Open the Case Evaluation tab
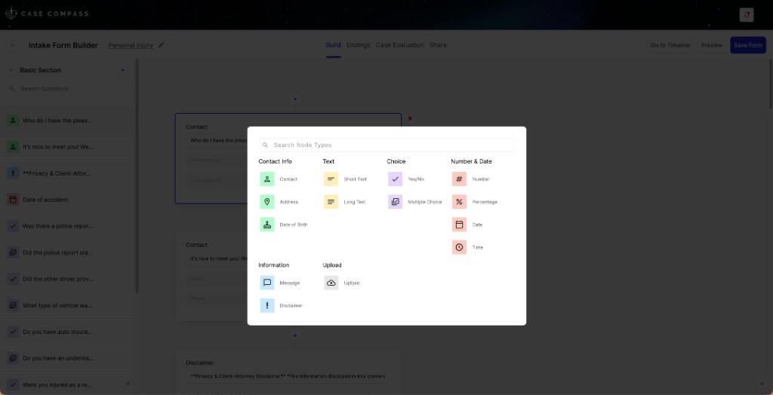This screenshot has width=773, height=395. pos(400,44)
